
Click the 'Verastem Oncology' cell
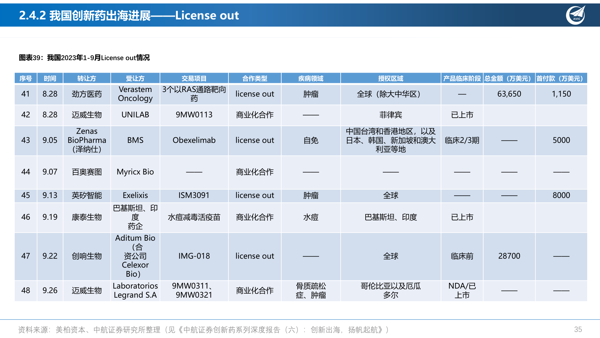click(x=135, y=94)
